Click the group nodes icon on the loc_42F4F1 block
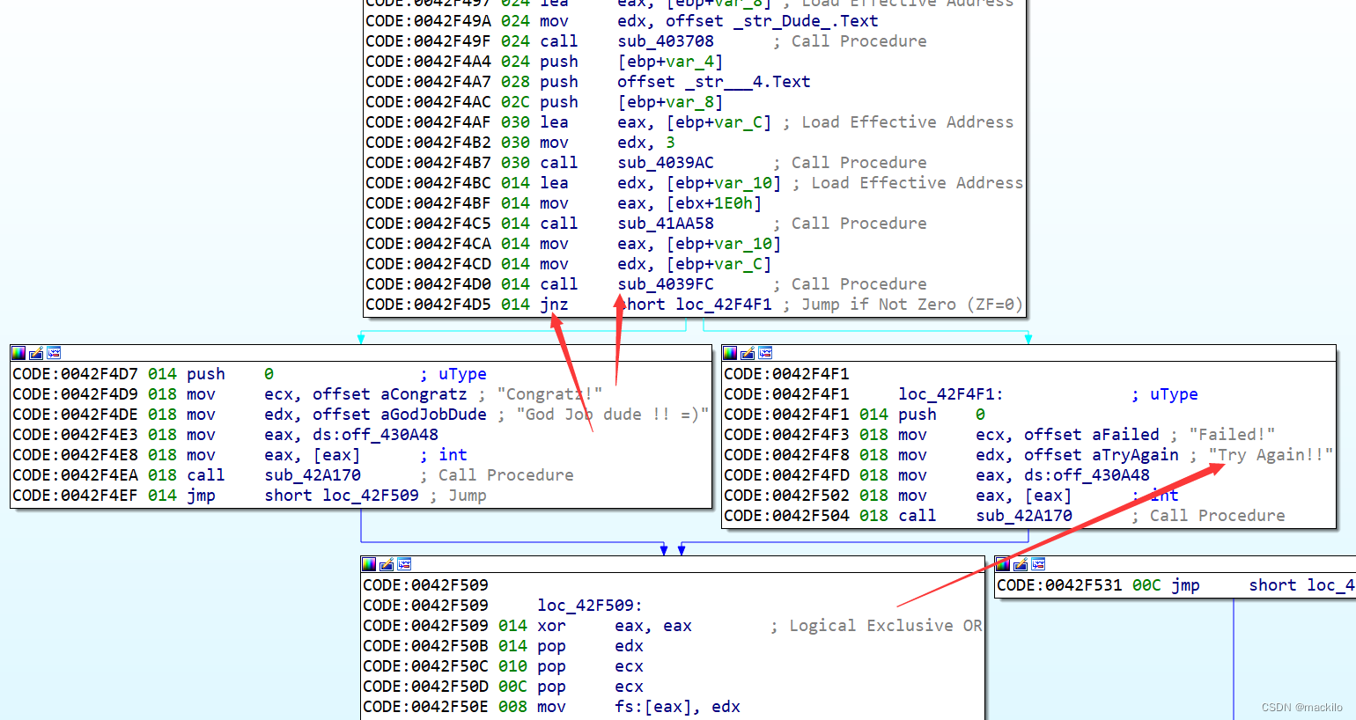This screenshot has width=1356, height=720. click(765, 353)
